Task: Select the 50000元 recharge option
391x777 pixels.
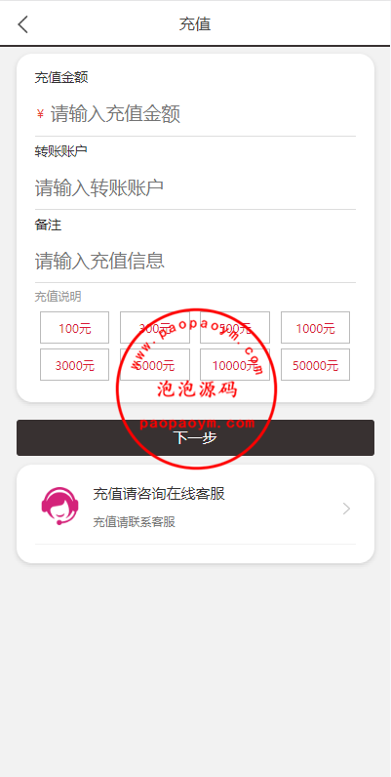Action: pos(315,365)
